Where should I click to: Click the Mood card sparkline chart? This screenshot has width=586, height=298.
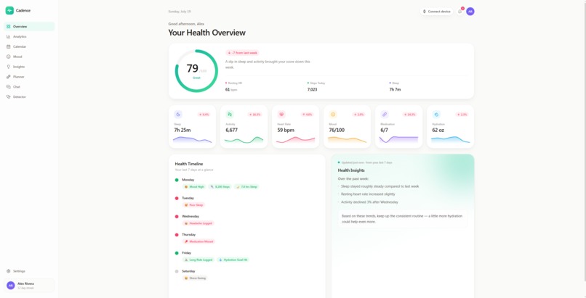tap(347, 140)
